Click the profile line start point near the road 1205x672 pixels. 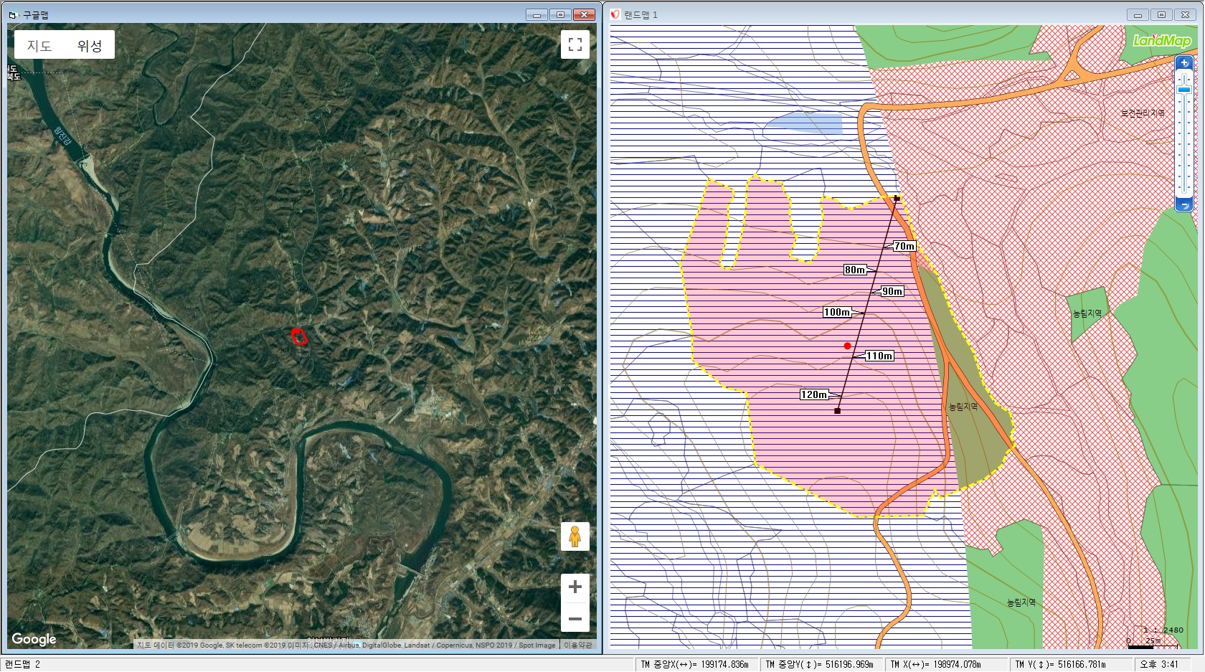[897, 198]
